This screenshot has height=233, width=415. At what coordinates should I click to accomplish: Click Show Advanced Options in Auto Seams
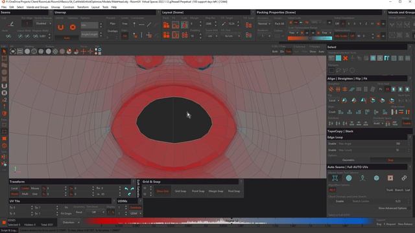coord(392,208)
